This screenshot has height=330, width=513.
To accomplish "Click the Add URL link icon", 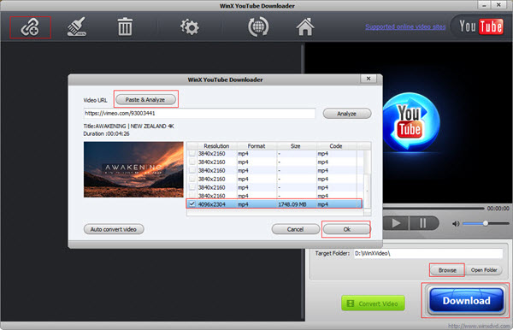I will (30, 27).
